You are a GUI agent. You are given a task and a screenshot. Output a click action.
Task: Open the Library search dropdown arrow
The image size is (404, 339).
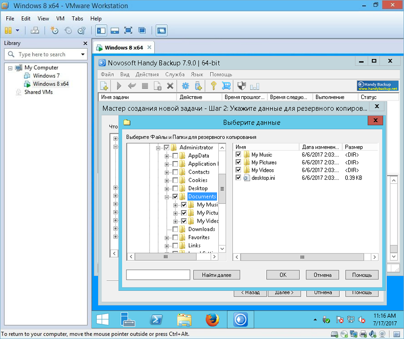[83, 54]
